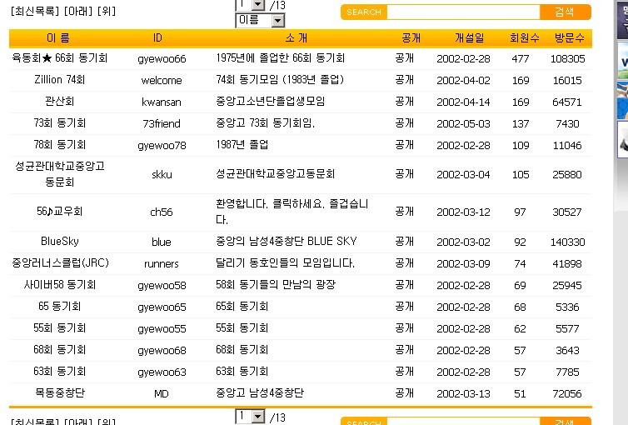The image size is (628, 425).
Task: Click the 방문수 column header
Action: (569, 39)
